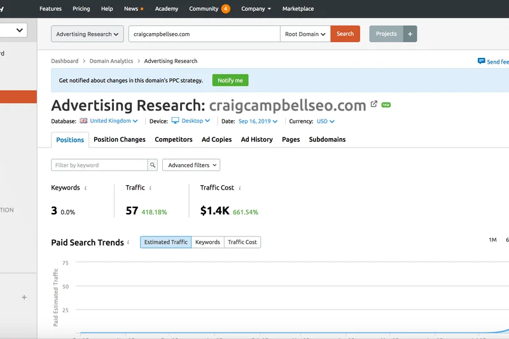Change the United Kingdom database dropdown
This screenshot has width=509, height=339.
pyautogui.click(x=114, y=121)
